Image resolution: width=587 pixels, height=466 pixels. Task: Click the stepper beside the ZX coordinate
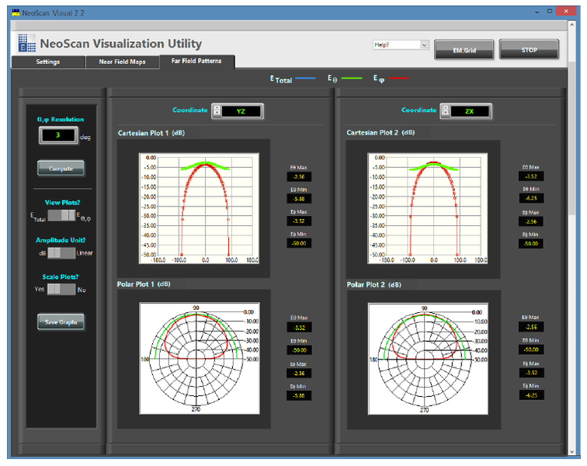click(x=446, y=111)
